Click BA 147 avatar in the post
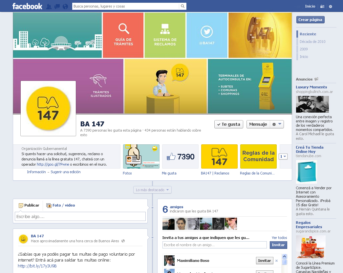The width and height of the screenshot is (343, 273). click(23, 239)
